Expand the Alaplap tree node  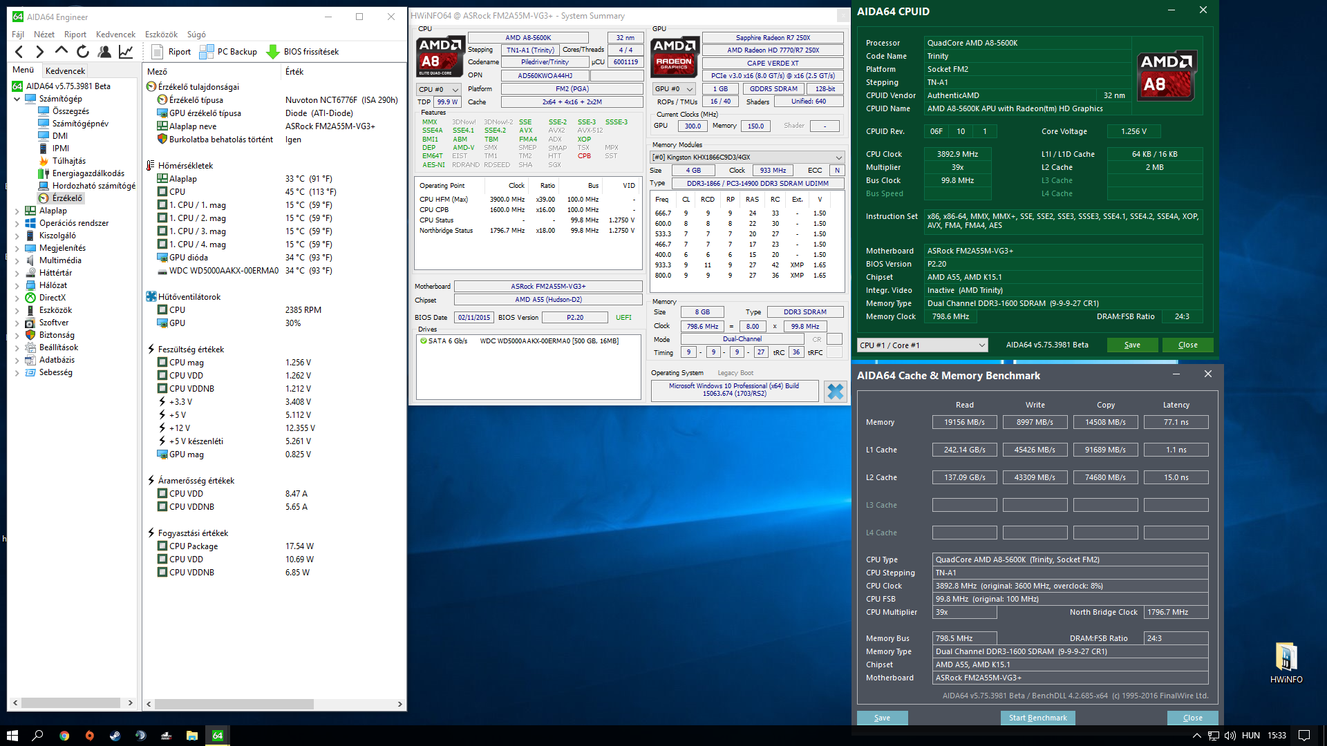point(17,211)
